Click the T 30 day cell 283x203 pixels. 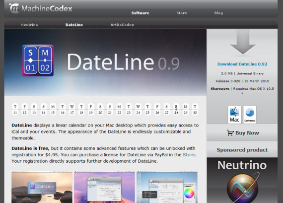click(x=195, y=109)
